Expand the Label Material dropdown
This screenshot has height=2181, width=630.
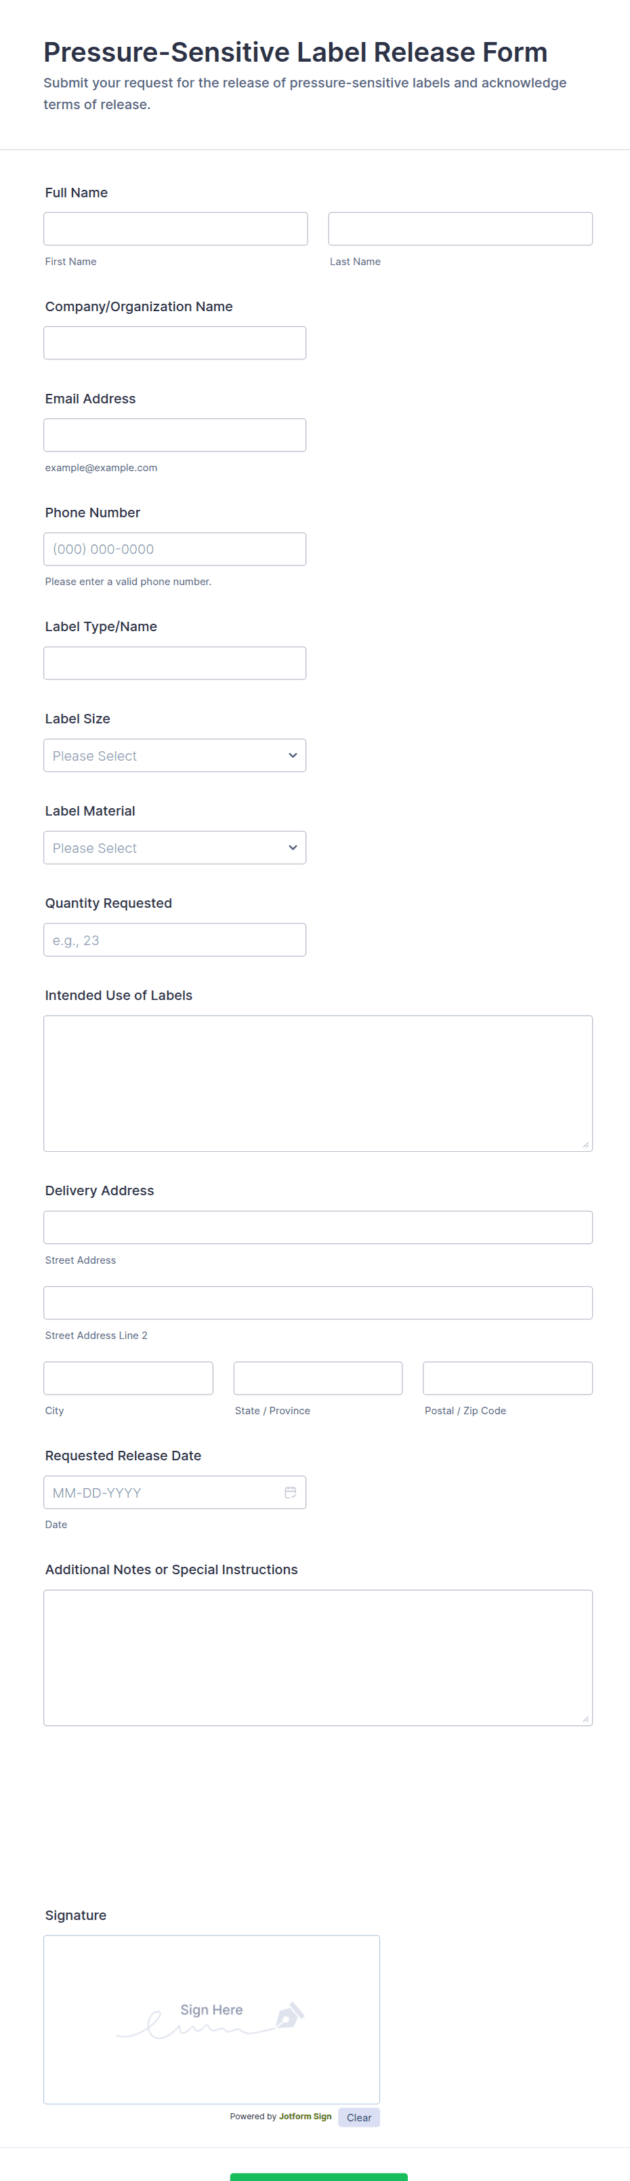[x=174, y=847]
